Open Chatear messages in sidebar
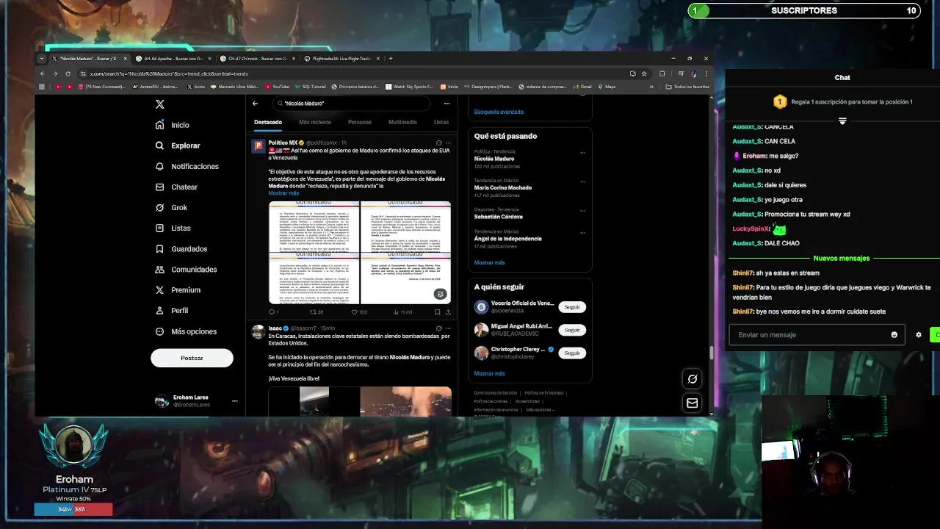The image size is (940, 529). [177, 187]
